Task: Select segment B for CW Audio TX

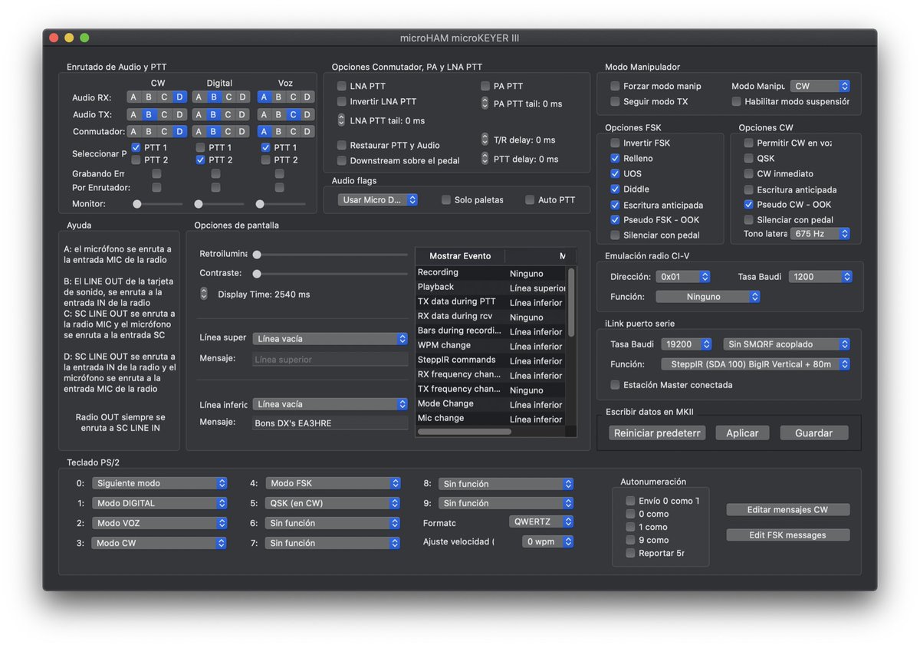Action: coord(149,114)
